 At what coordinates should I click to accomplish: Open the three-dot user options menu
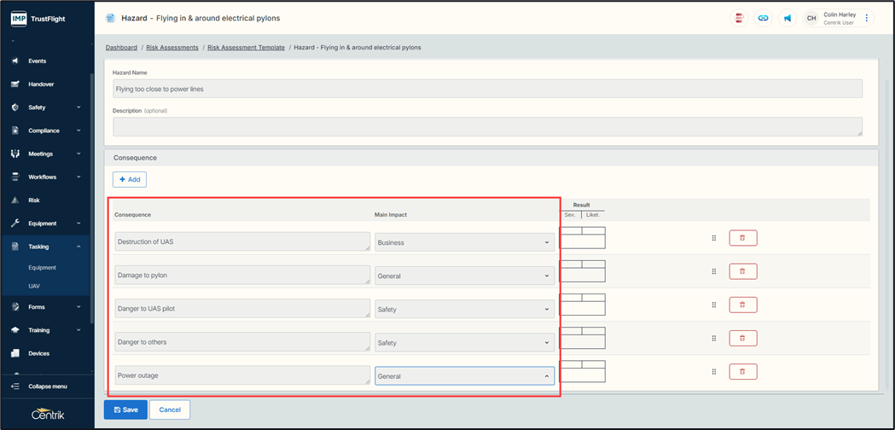point(867,18)
